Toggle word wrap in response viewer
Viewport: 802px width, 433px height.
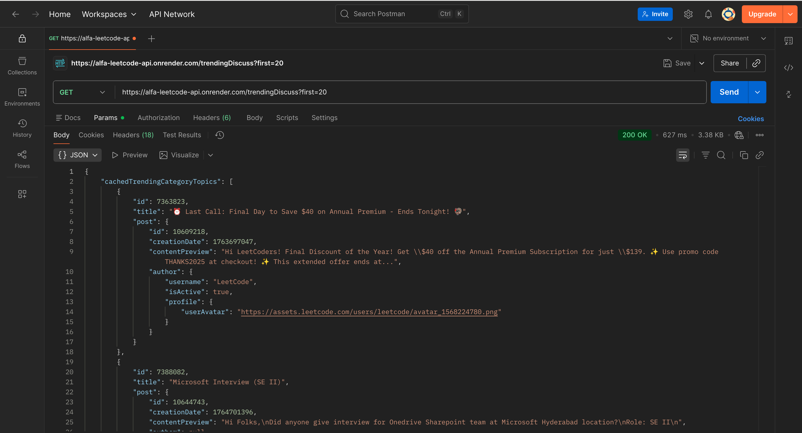pos(683,155)
